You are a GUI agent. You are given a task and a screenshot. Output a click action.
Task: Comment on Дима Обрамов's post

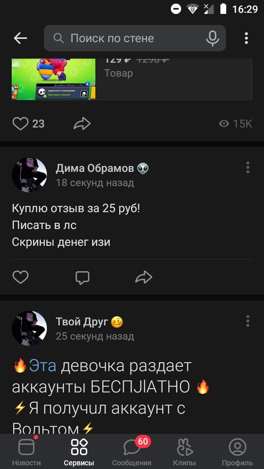(x=82, y=277)
